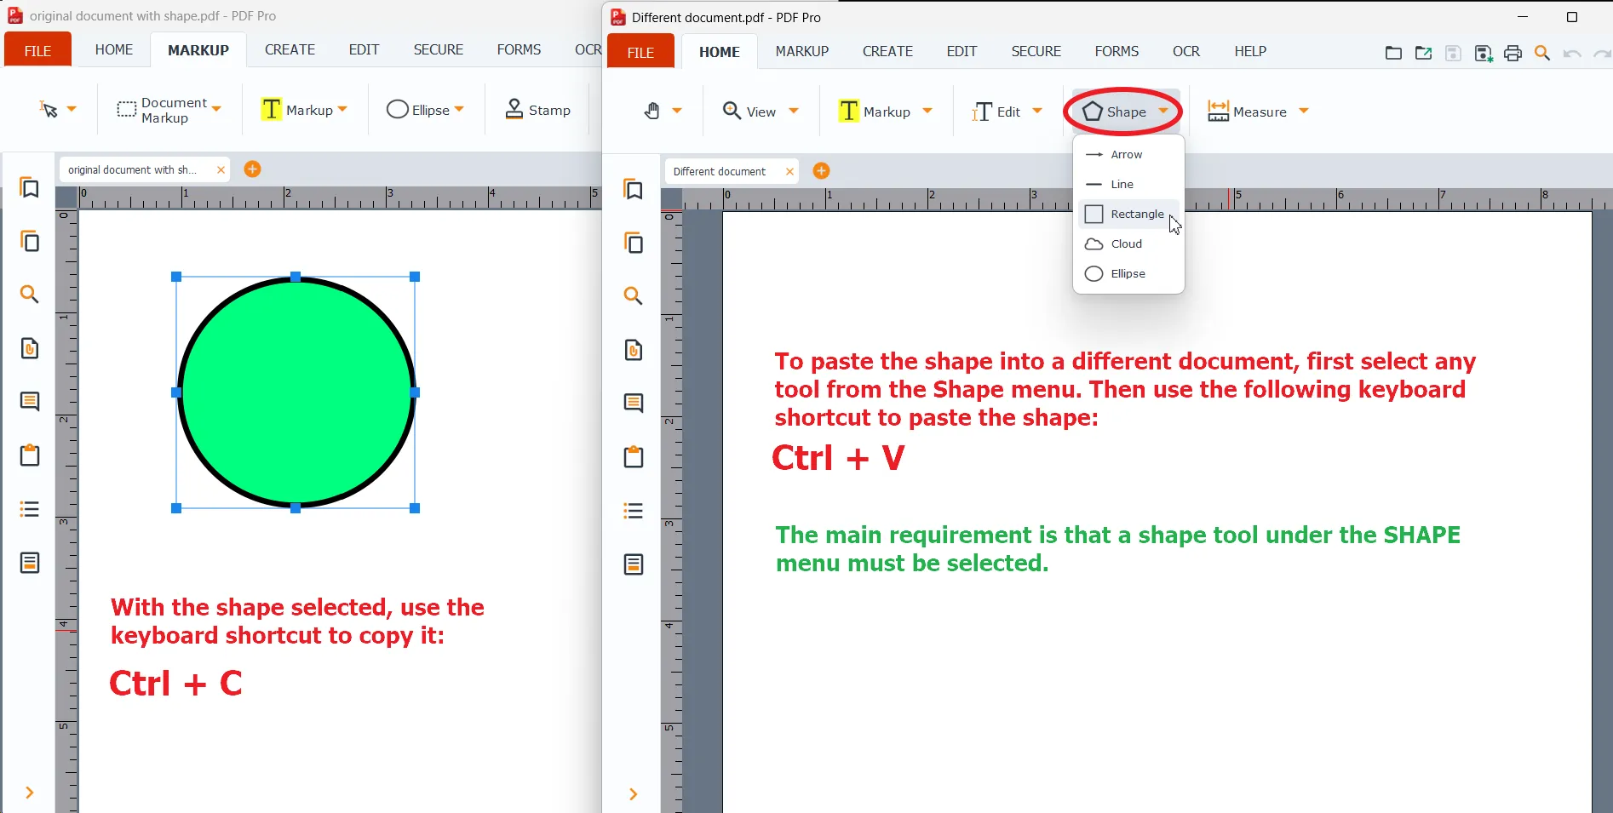
Task: Close Different document tab
Action: click(789, 172)
